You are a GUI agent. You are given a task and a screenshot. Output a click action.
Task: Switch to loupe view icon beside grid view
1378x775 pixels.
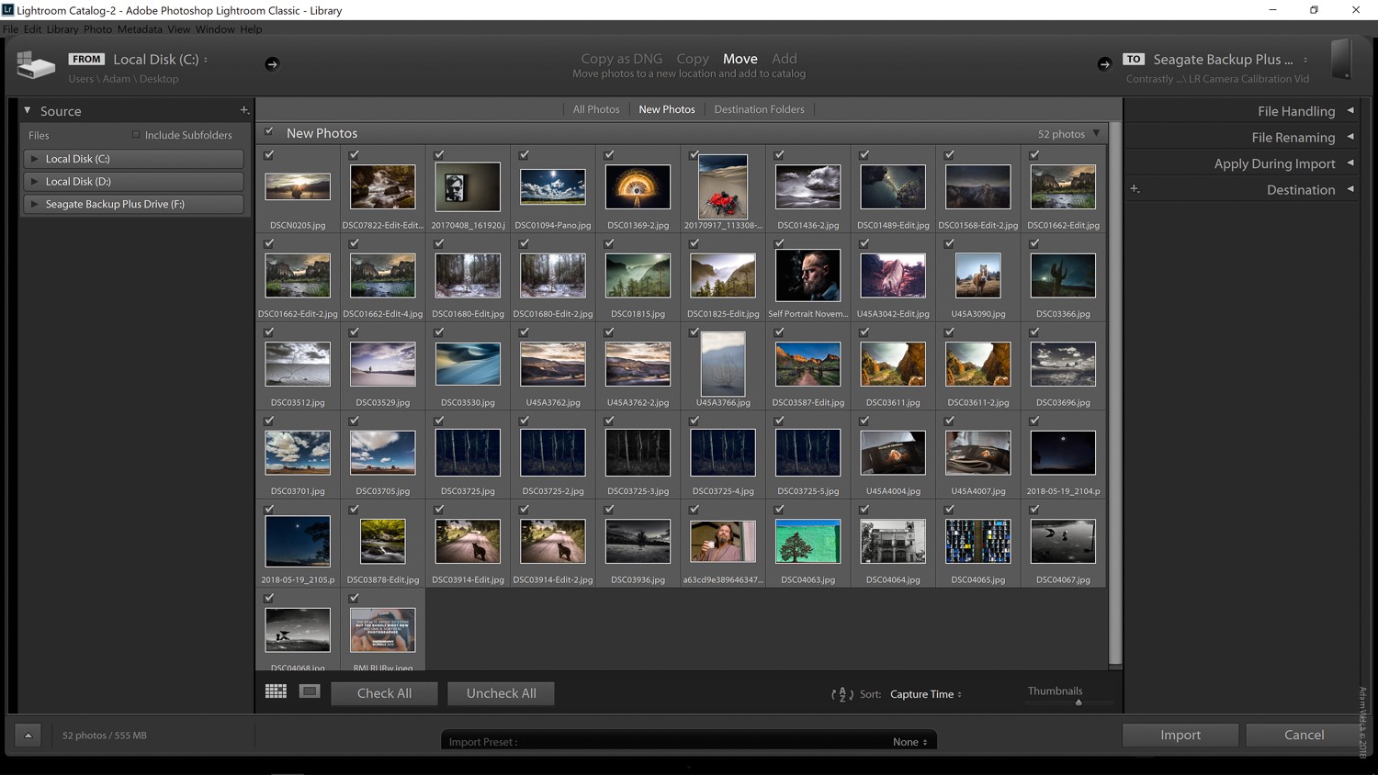pyautogui.click(x=309, y=691)
